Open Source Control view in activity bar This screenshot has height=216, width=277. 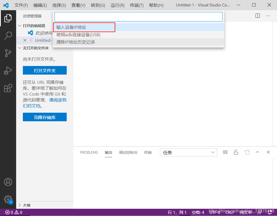[x=8, y=53]
